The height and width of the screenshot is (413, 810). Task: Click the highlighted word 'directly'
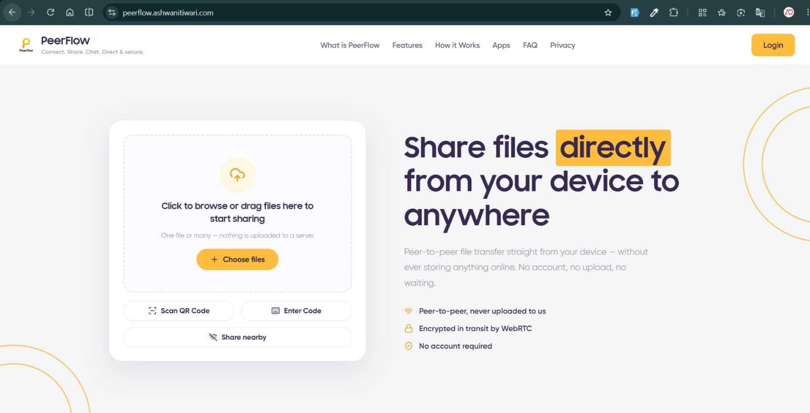(x=613, y=148)
